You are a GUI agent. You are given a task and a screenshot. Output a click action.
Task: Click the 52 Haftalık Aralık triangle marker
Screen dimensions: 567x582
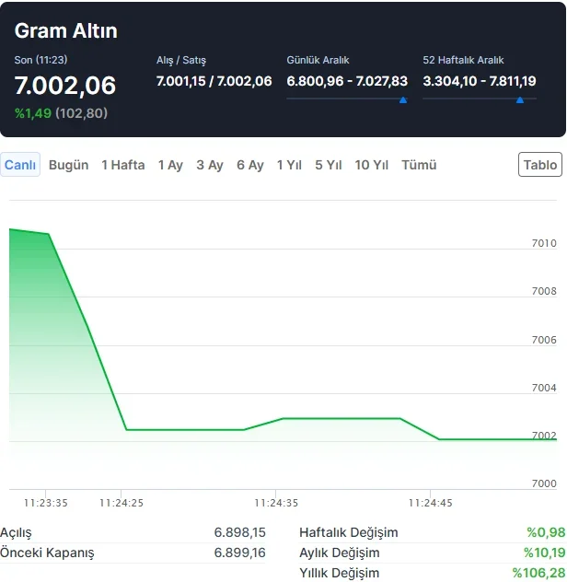coord(520,99)
